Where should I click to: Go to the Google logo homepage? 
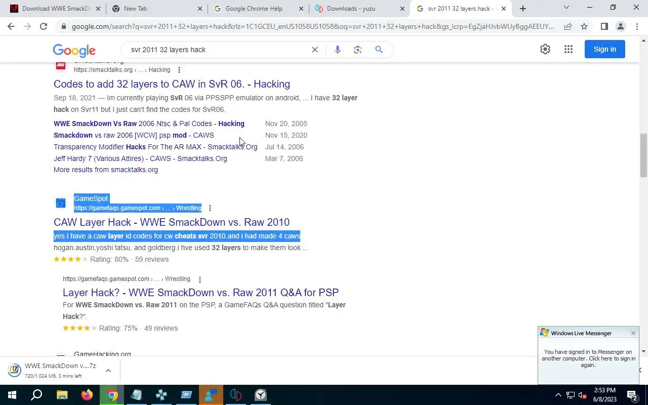click(74, 50)
